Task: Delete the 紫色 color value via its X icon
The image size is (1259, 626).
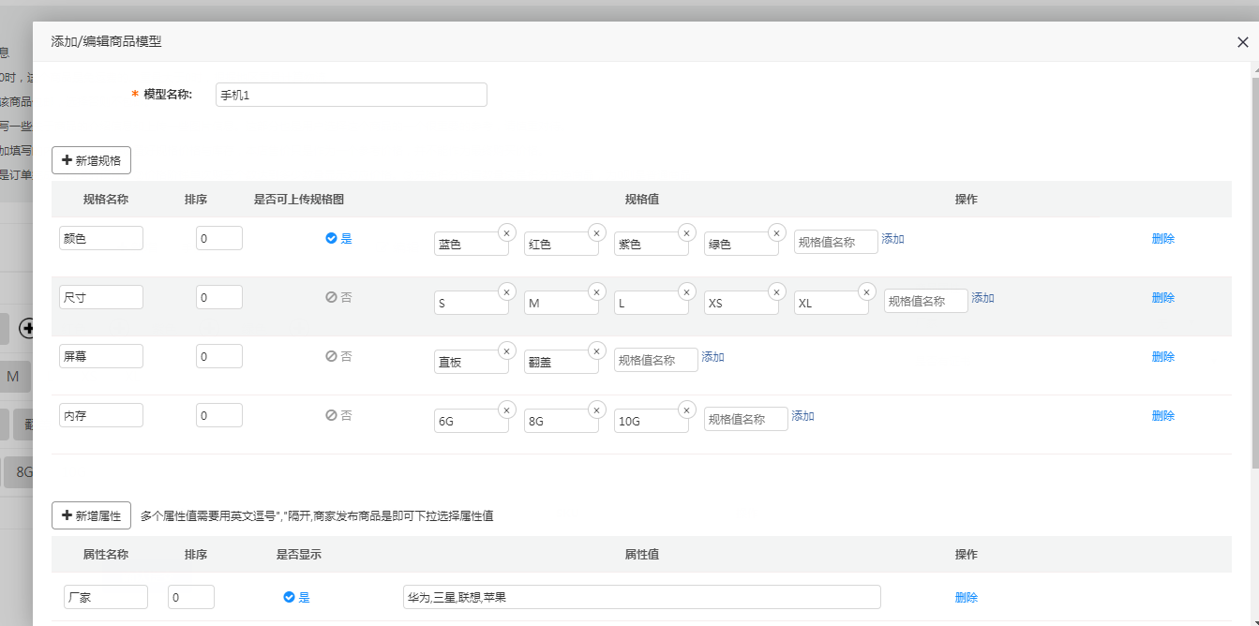Action: 686,232
